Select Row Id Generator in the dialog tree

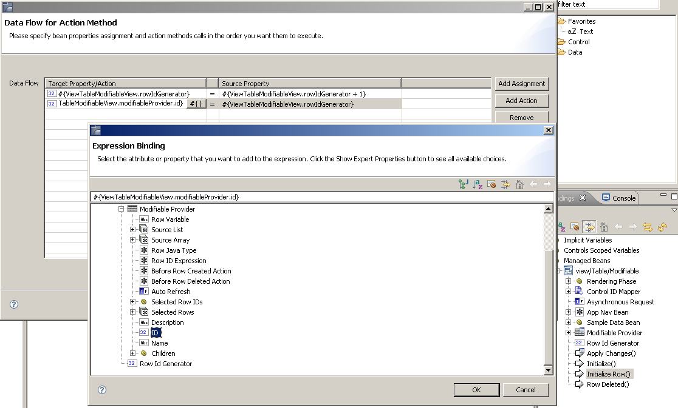(x=166, y=364)
